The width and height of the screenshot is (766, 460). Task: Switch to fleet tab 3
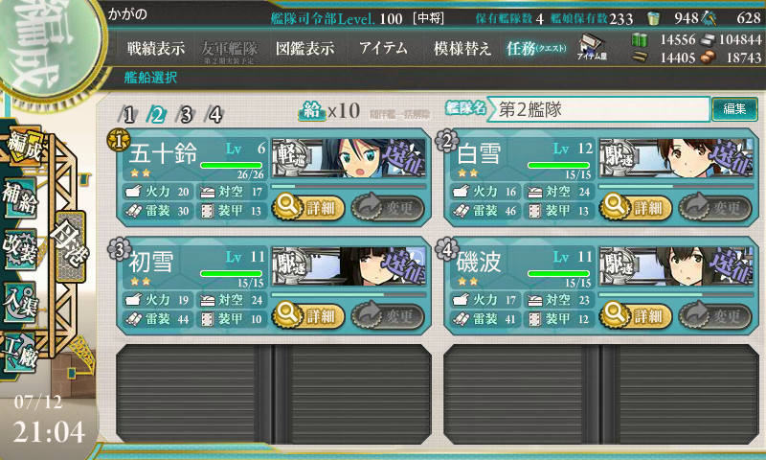click(186, 115)
